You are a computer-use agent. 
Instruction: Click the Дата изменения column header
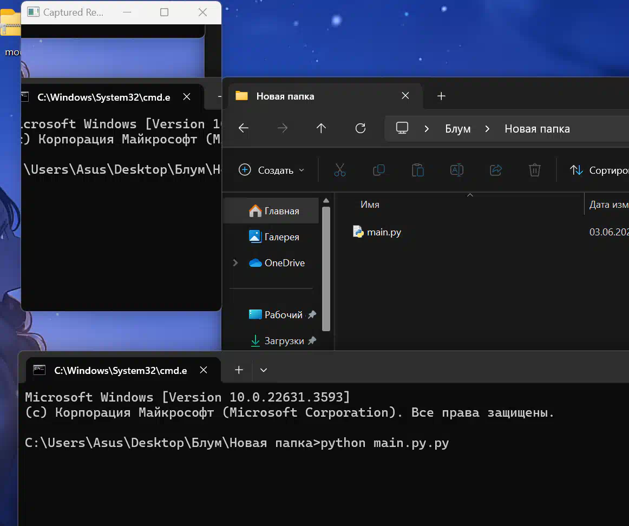[608, 205]
